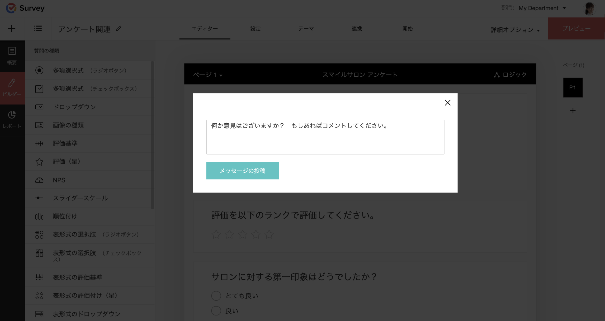
Task: Open the 概要 sidebar section
Action: click(12, 56)
